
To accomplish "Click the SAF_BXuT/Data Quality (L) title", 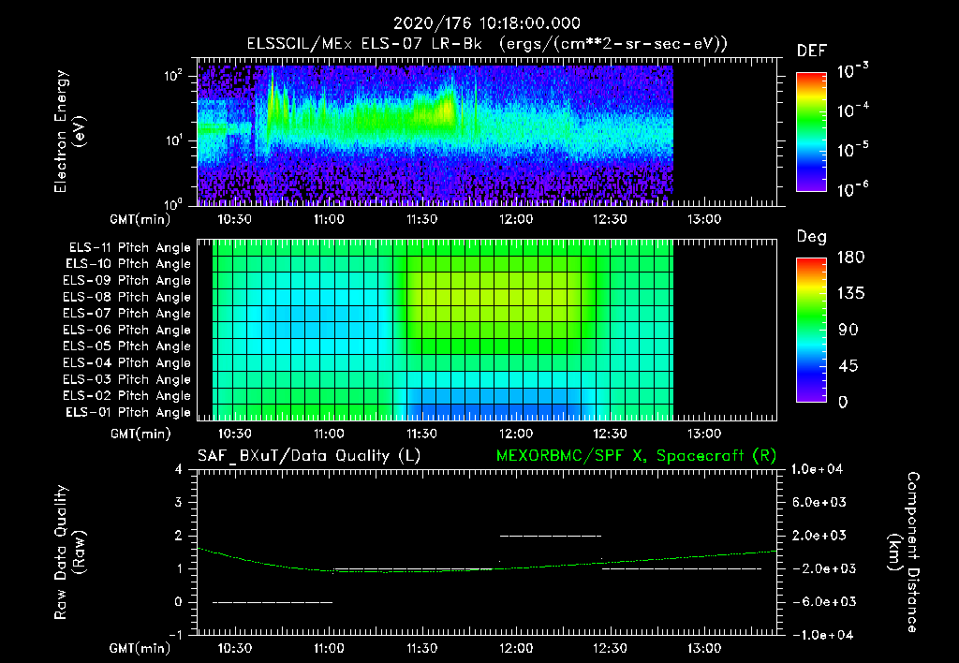I will click(x=309, y=456).
